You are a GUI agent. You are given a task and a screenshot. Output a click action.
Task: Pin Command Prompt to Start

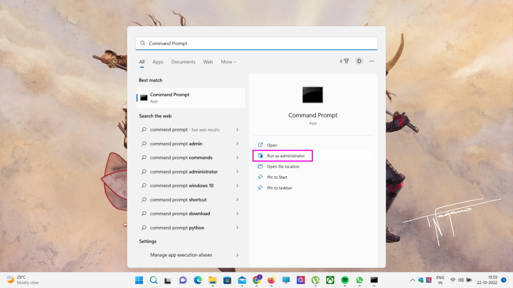(277, 177)
